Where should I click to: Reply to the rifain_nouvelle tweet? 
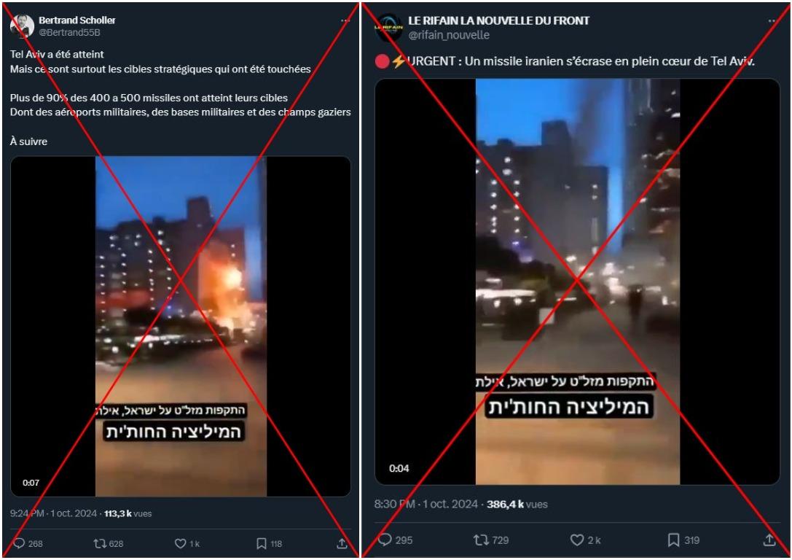point(385,540)
